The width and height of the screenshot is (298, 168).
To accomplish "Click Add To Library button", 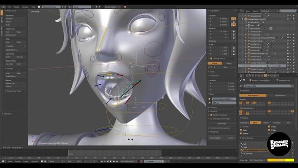I will pyautogui.click(x=15, y=50).
